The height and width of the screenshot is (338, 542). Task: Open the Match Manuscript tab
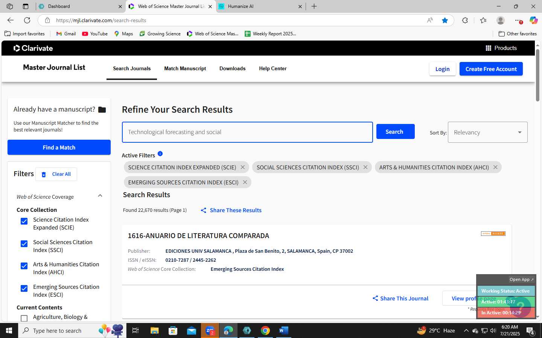point(185,68)
